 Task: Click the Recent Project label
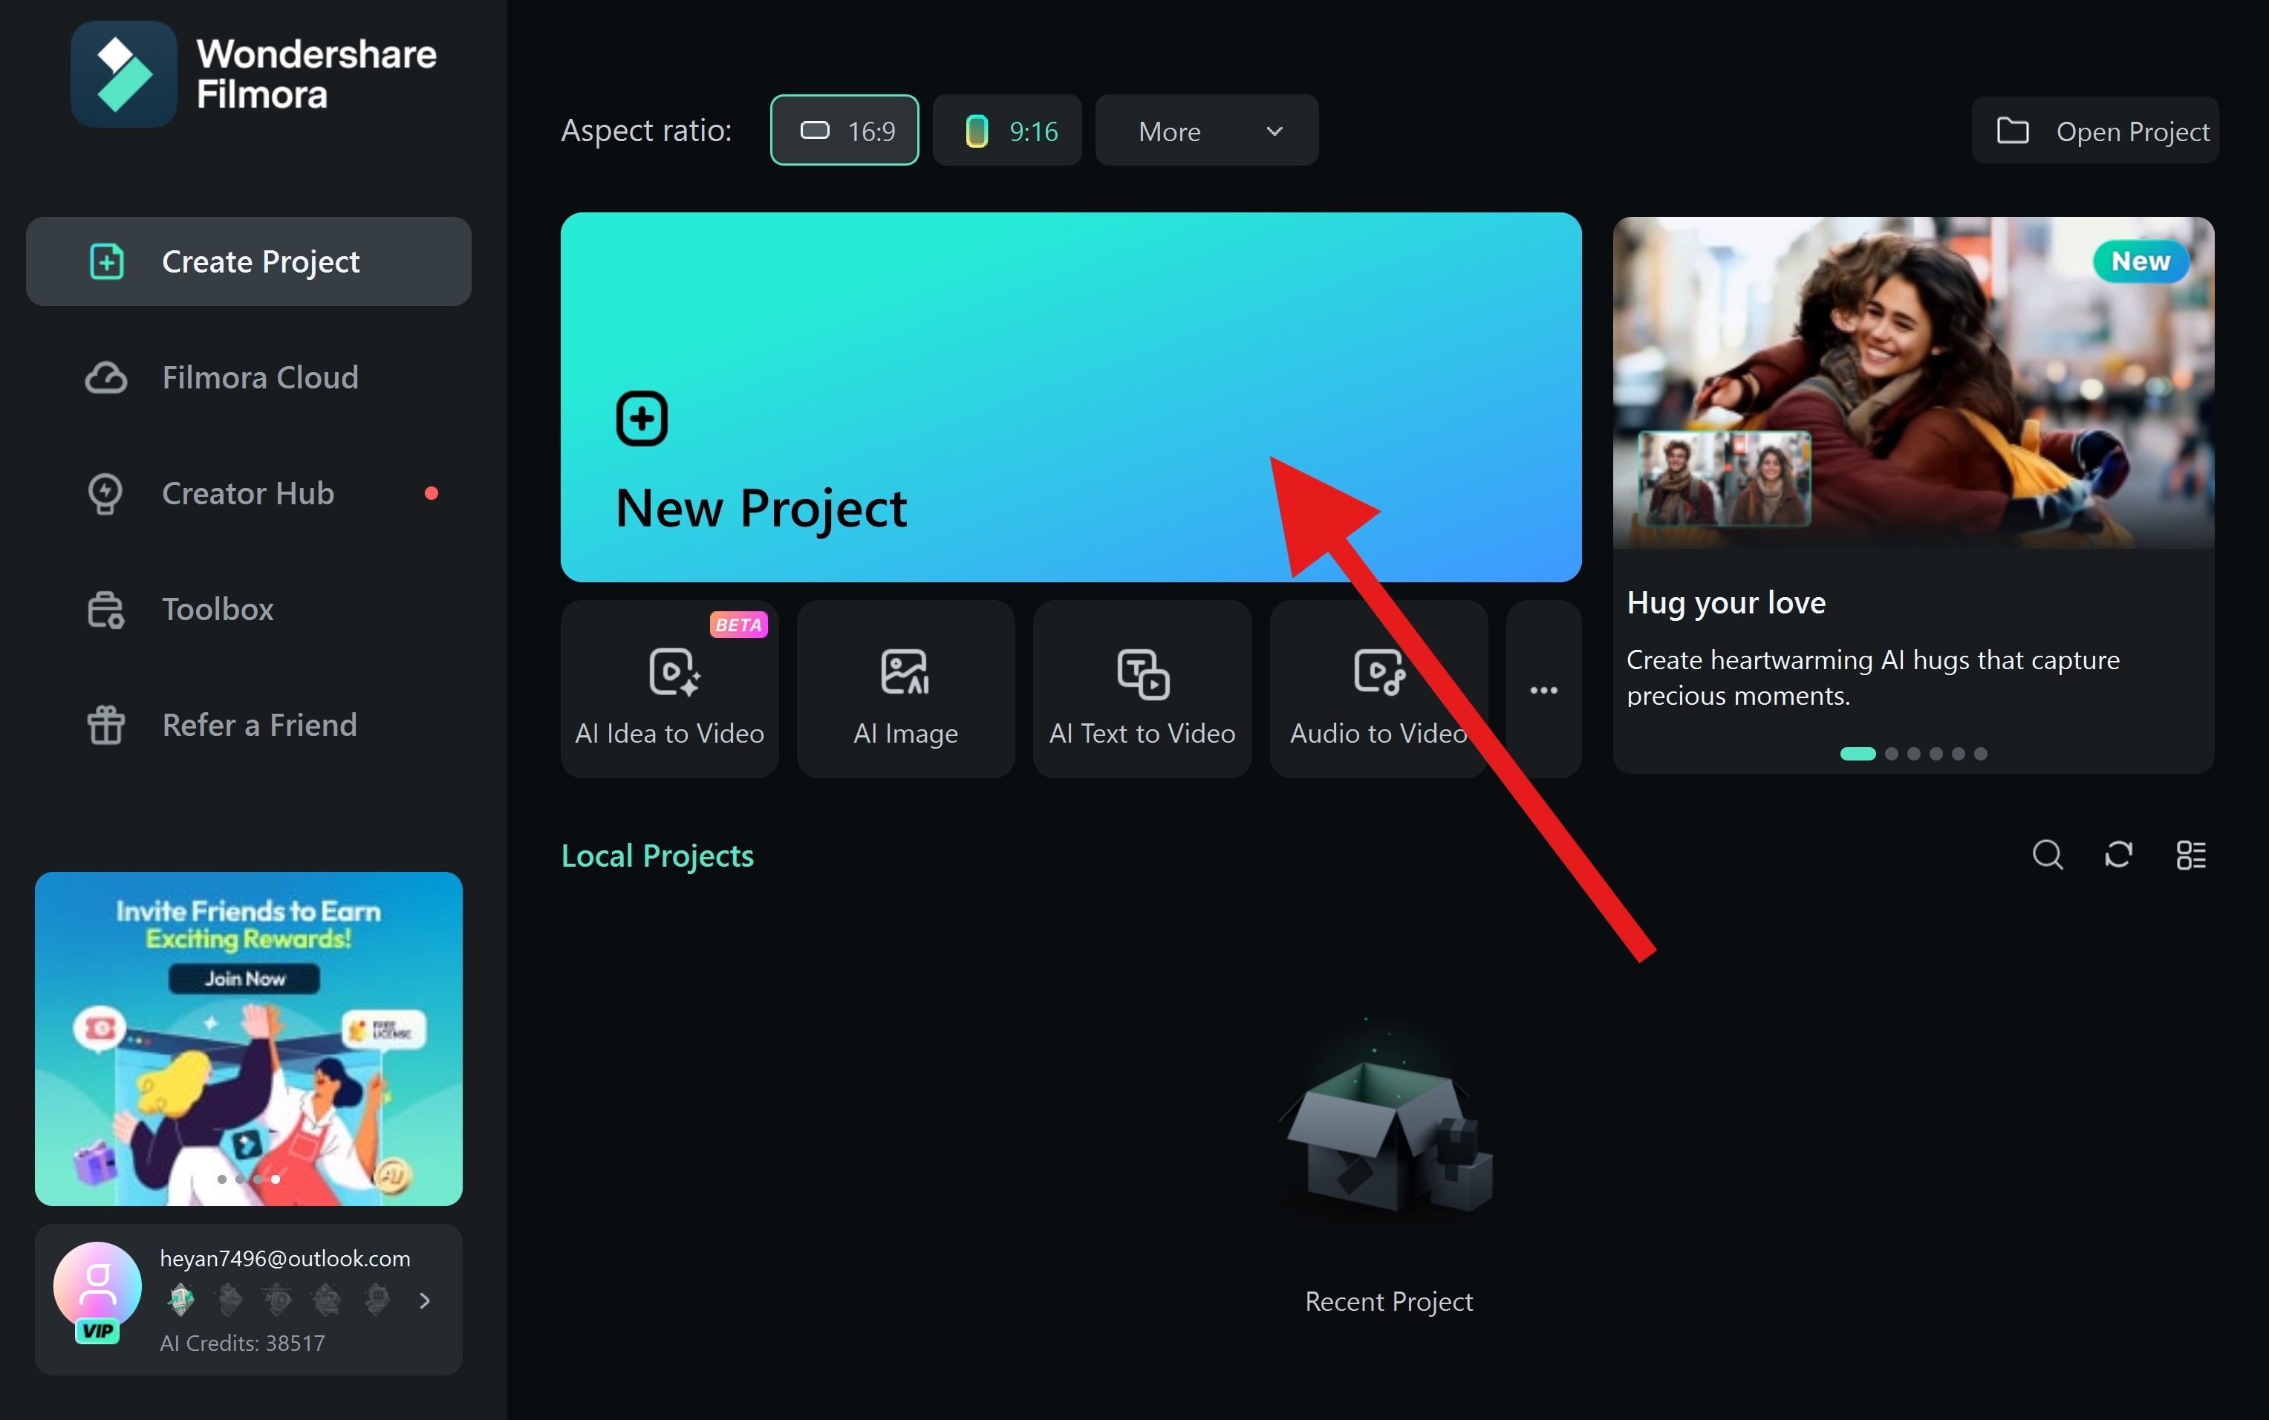[x=1389, y=1302]
